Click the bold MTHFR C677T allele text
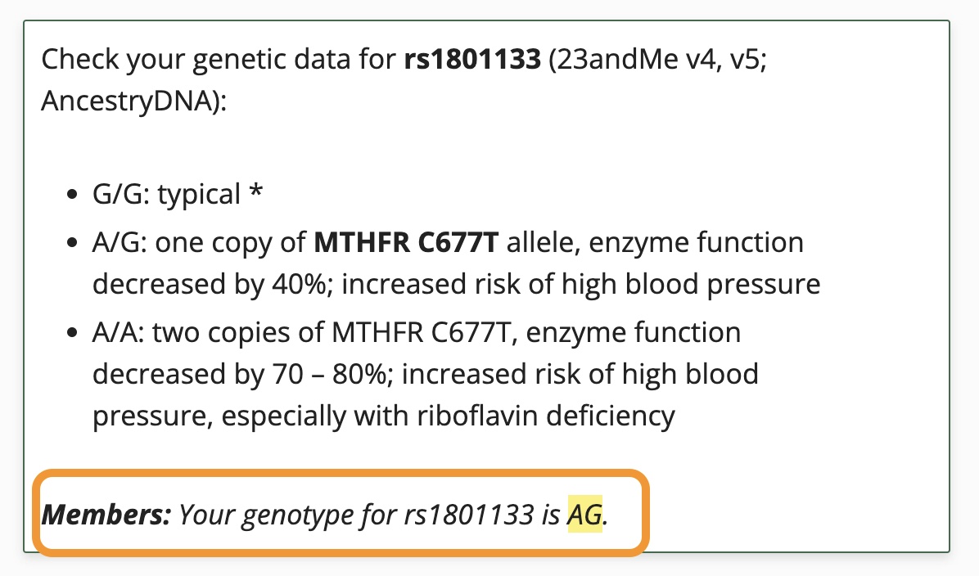The image size is (979, 576). coord(407,242)
